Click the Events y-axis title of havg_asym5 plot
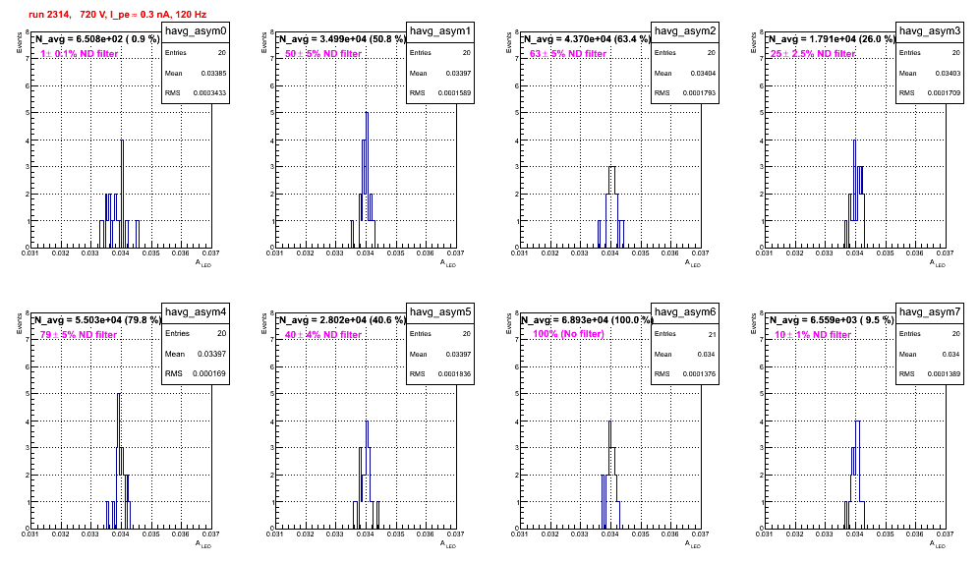The image size is (979, 562). [x=264, y=323]
